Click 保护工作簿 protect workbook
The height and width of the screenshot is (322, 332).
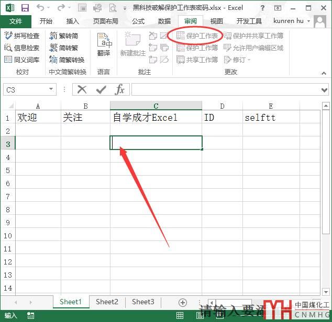[197, 48]
